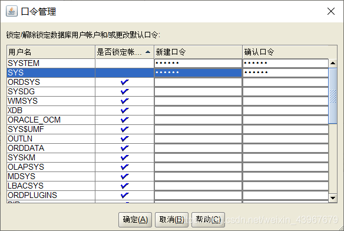The height and width of the screenshot is (231, 344).
Task: Click confirm password field for OUTLN
Action: (286, 138)
